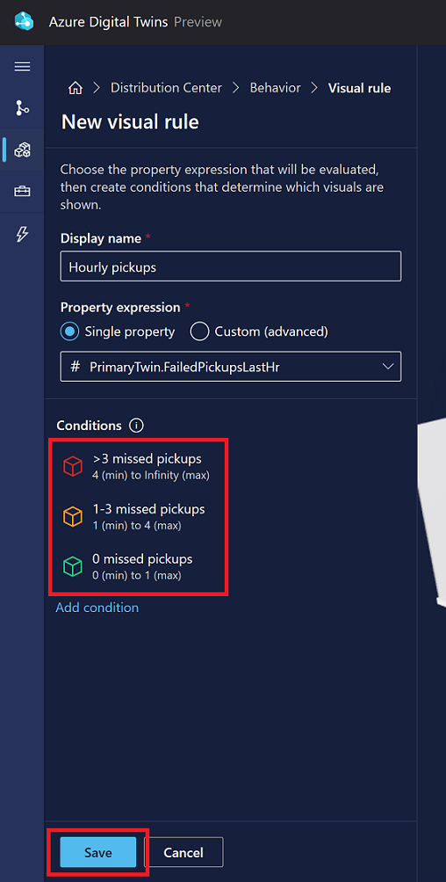446x882 pixels.
Task: Open the orange 1-3 missed pickups condition
Action: tap(138, 516)
